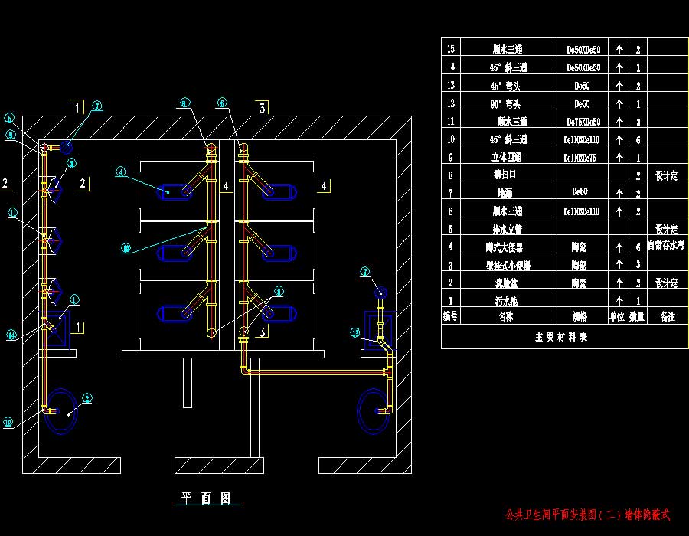Select "顺水三通" in table row 15
The width and height of the screenshot is (689, 536).
pos(508,49)
